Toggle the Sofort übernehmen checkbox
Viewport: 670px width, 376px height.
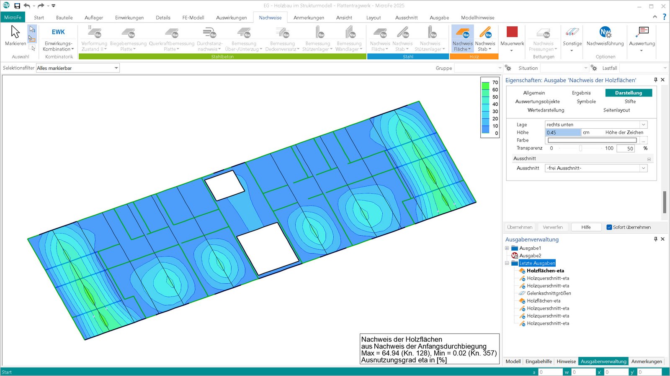point(609,227)
